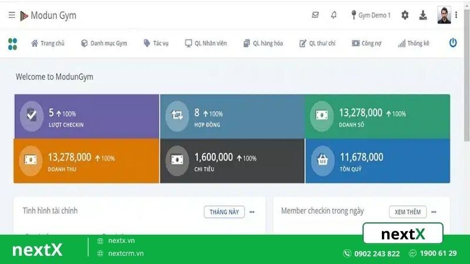The width and height of the screenshot is (470, 264).
Task: Click the Welcome to ModunGym heading
Action: (x=54, y=77)
